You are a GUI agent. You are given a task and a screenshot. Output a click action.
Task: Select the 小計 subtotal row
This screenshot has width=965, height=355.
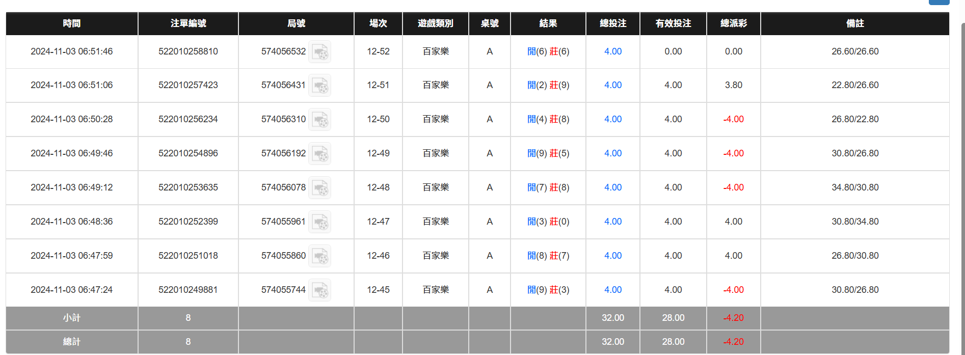point(71,317)
